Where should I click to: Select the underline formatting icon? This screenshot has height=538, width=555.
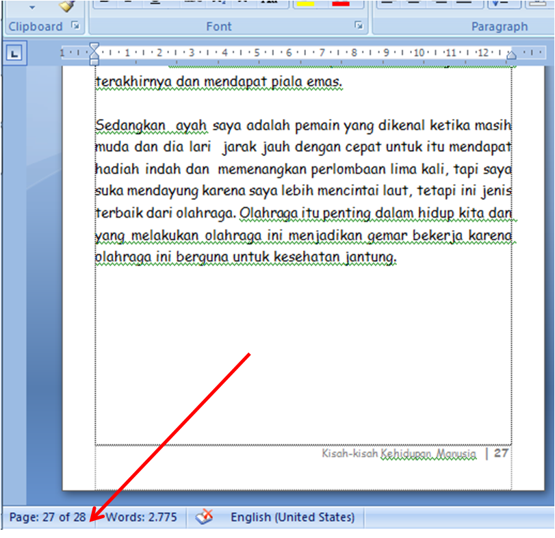pyautogui.click(x=155, y=3)
